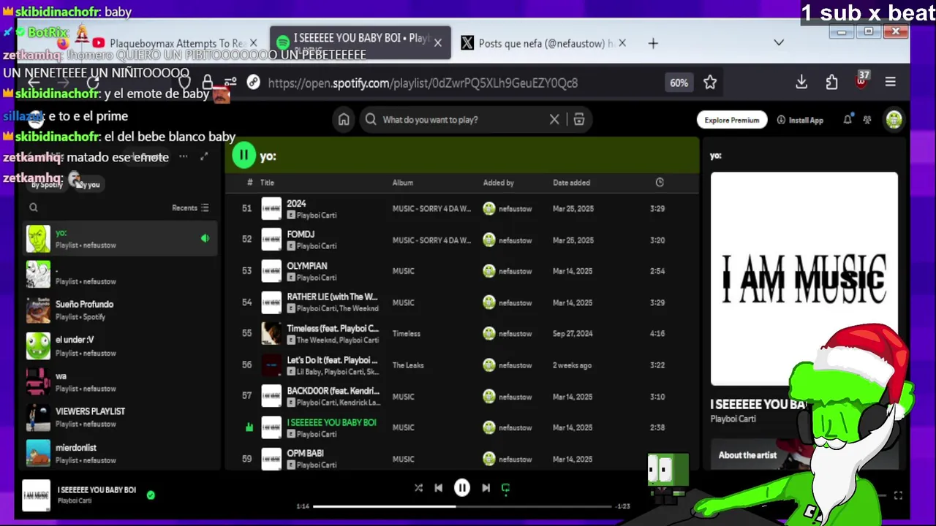The image size is (936, 526).
Task: Search in Your Library magnifier icon
Action: tap(33, 207)
